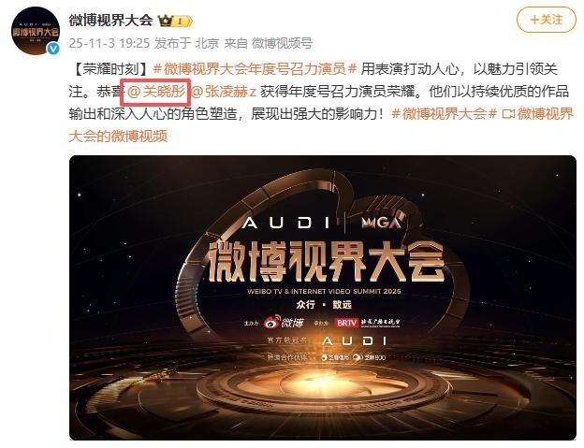
Task: Click the AUDI logo at poster top
Action: click(286, 224)
